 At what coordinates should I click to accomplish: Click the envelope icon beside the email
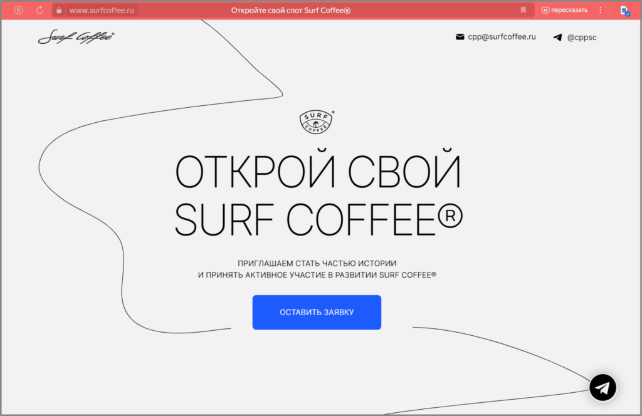pos(460,37)
